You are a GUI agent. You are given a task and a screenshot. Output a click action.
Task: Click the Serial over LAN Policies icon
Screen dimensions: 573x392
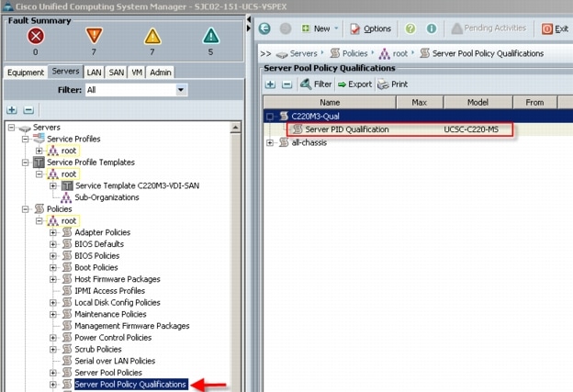pyautogui.click(x=67, y=361)
